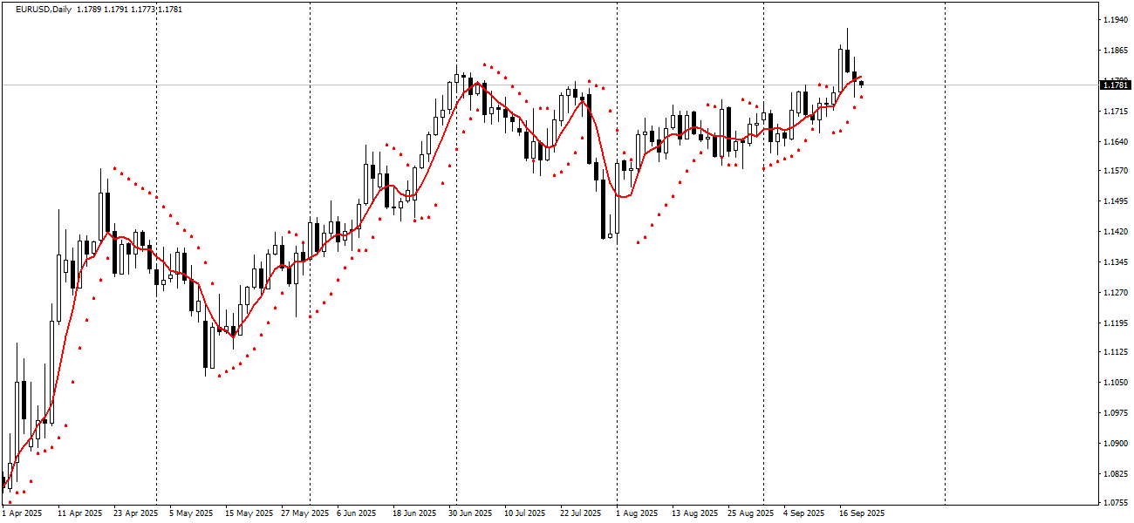Viewport: 1134px width, 523px height.
Task: Click the 6 Jun 2025 time axis label
Action: point(356,513)
